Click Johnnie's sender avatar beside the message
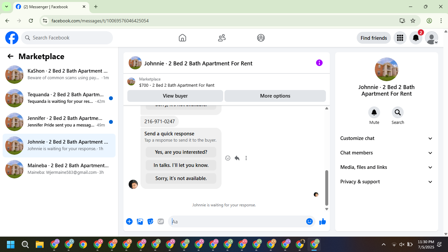Screen dimensions: 448x252 click(x=133, y=184)
